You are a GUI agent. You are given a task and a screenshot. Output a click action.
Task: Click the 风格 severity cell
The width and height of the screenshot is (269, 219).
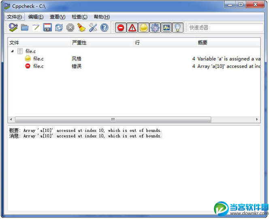coord(77,59)
